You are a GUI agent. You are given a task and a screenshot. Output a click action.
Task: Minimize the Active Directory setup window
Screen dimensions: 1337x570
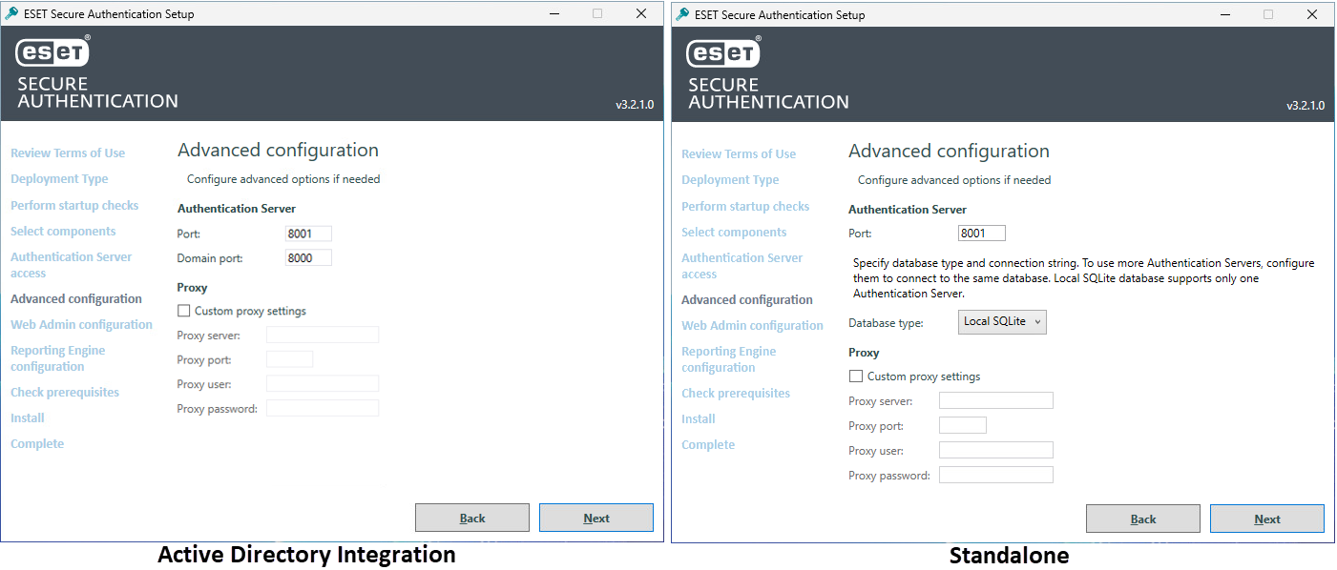[x=554, y=13]
